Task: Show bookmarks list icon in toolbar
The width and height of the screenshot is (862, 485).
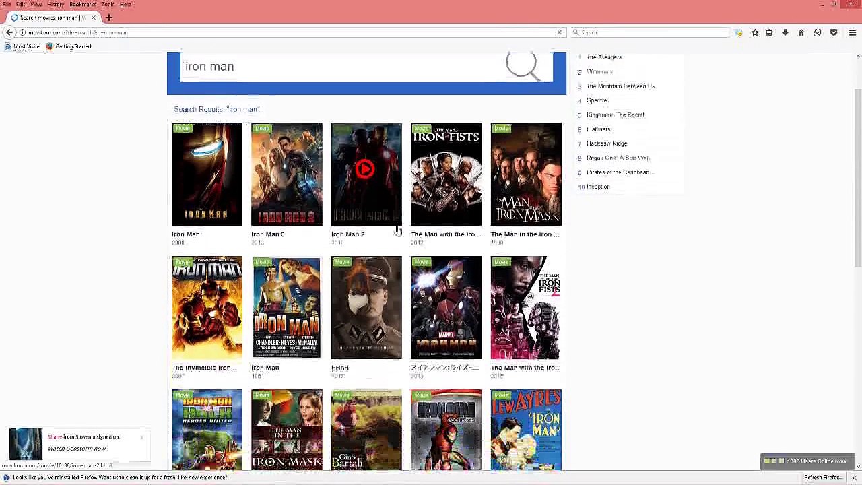Action: click(769, 32)
